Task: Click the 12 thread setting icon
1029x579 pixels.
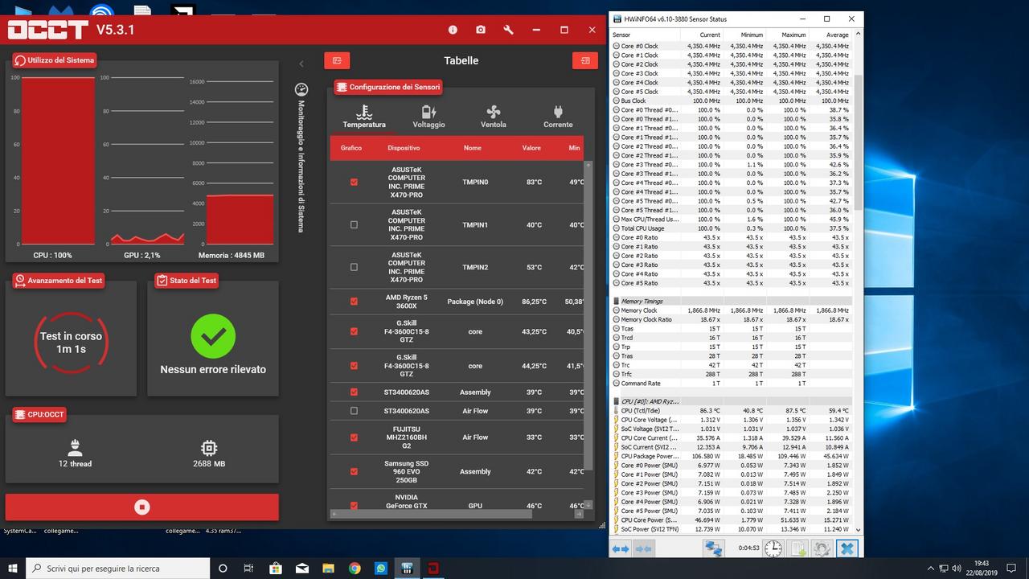Action: click(75, 447)
